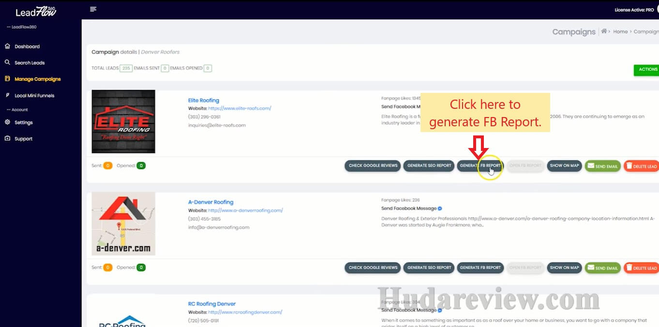Click the Dashboard home icon in sidebar
The height and width of the screenshot is (327, 659).
tap(7, 46)
